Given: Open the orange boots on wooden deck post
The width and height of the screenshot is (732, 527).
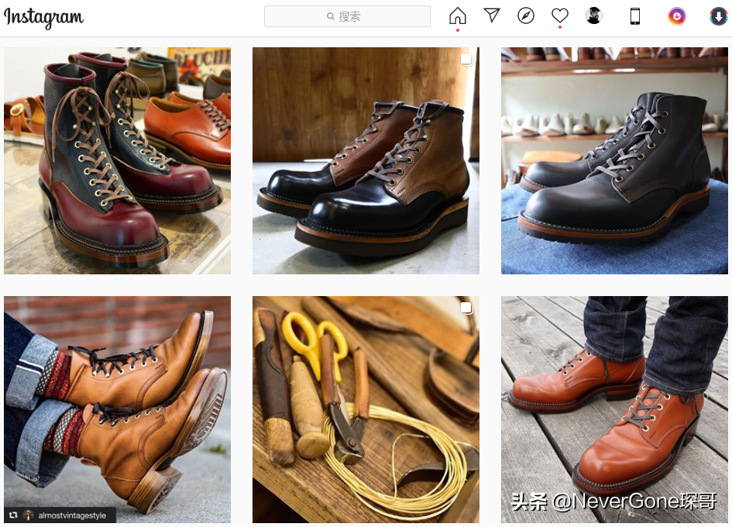Looking at the screenshot, I should pyautogui.click(x=614, y=409).
